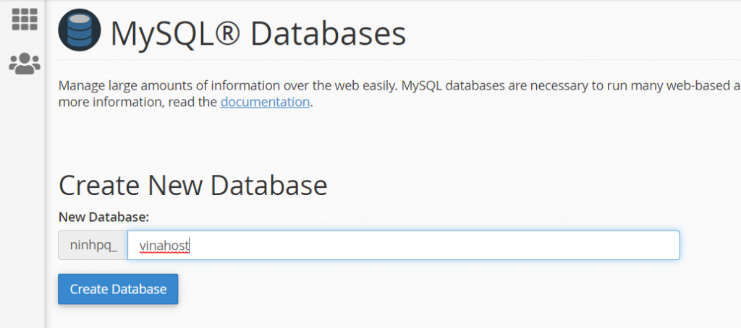Click the ninhpq_ prefix box
The height and width of the screenshot is (328, 741).
[x=93, y=246]
